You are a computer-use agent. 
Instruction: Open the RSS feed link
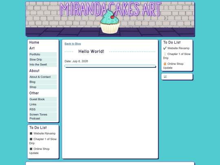click(43, 109)
